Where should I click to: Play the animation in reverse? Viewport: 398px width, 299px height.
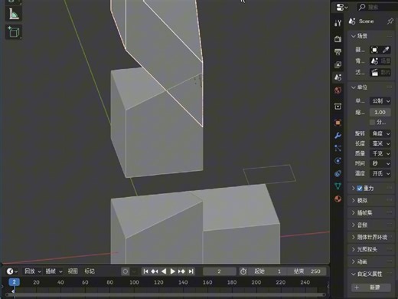click(x=164, y=271)
